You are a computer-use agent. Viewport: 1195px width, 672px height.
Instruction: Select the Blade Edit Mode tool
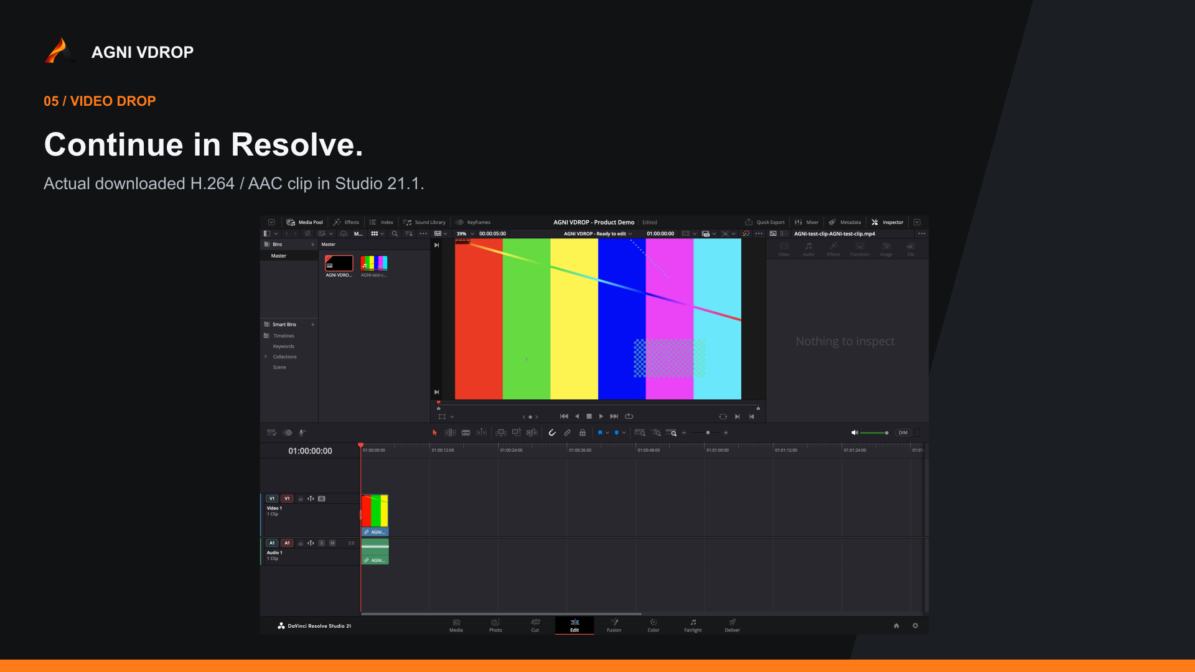point(466,432)
